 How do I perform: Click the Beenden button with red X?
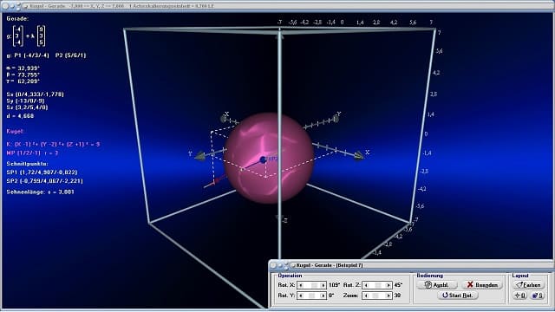pos(482,285)
